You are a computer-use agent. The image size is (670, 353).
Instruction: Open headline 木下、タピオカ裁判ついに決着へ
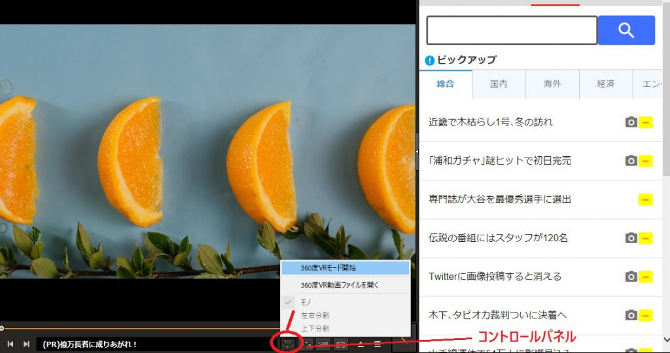pos(497,316)
